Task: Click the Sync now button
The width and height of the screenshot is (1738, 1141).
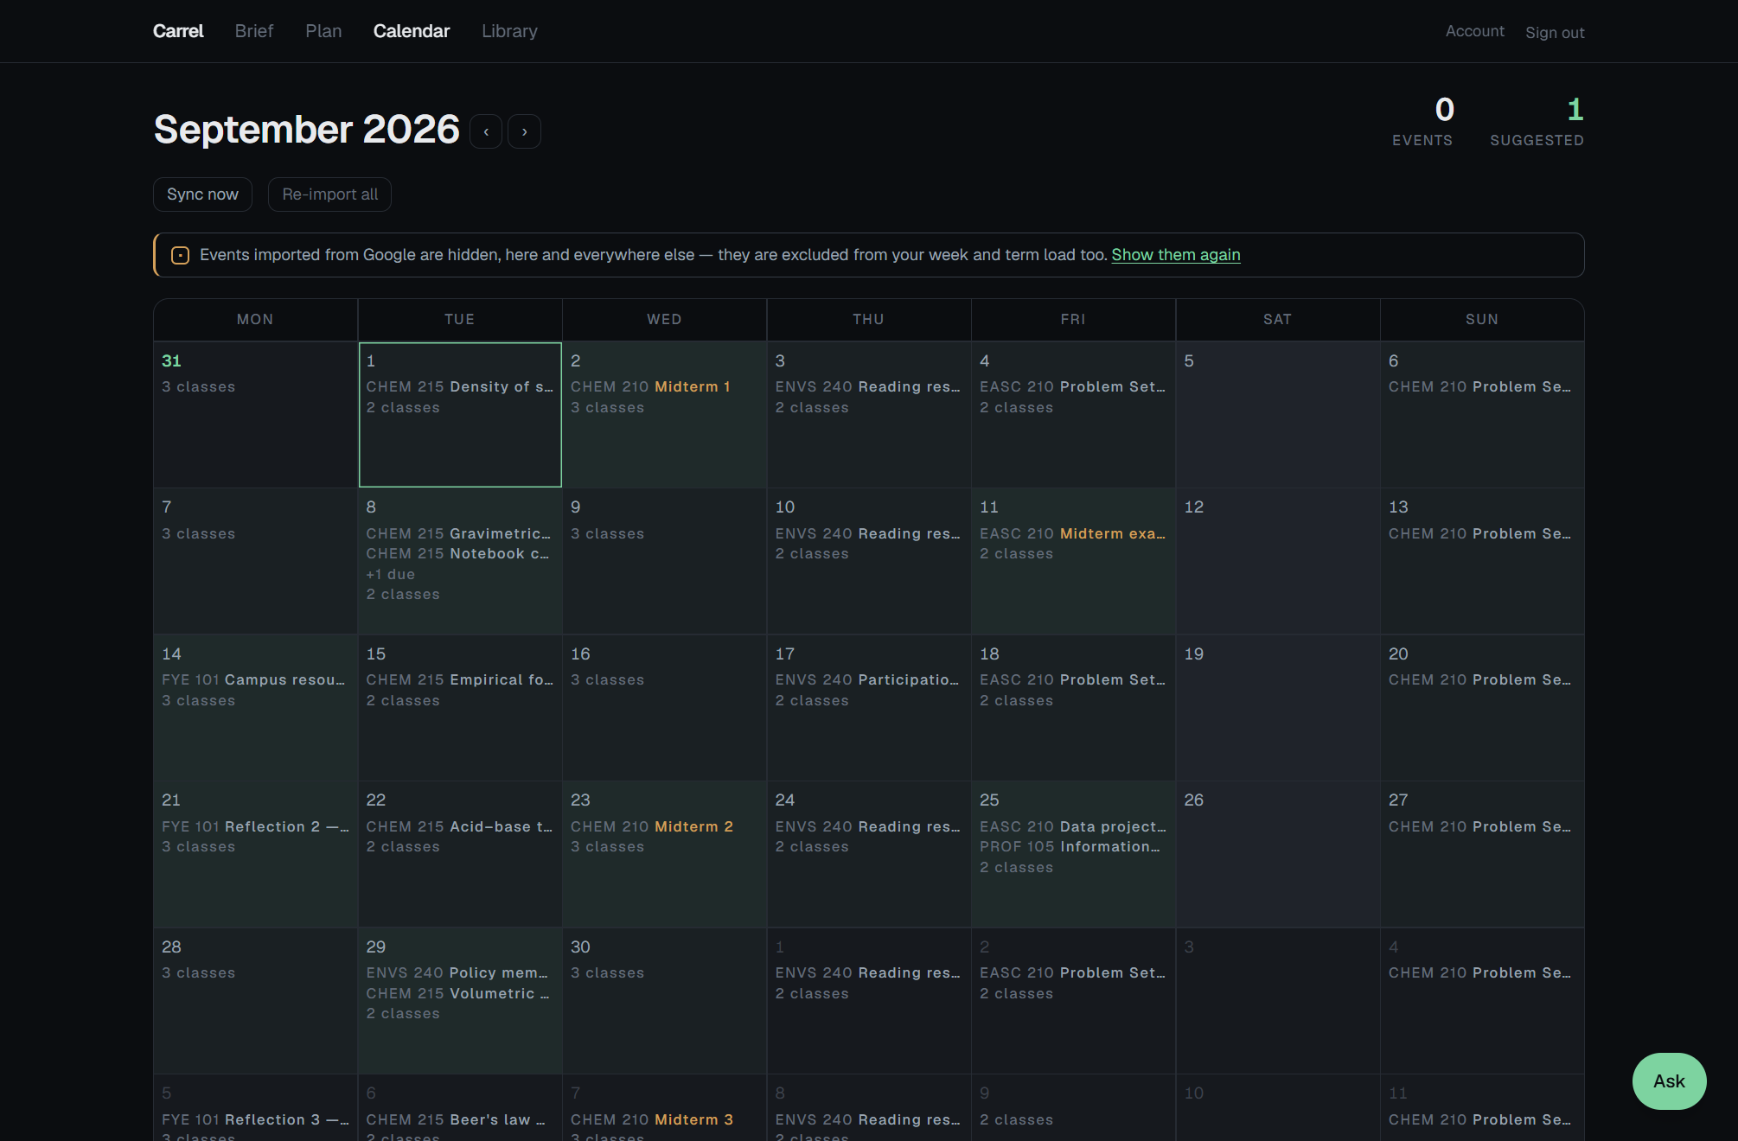Action: (x=202, y=194)
